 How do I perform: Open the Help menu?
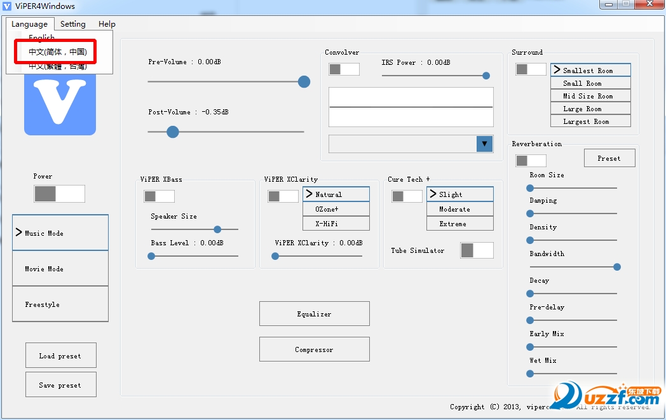107,24
